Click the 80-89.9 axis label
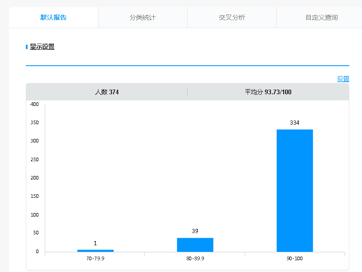The image size is (362, 272). [196, 258]
